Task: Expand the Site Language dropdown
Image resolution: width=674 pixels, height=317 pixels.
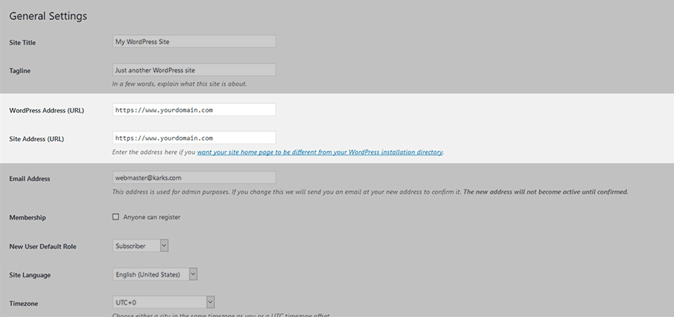Action: 155,274
